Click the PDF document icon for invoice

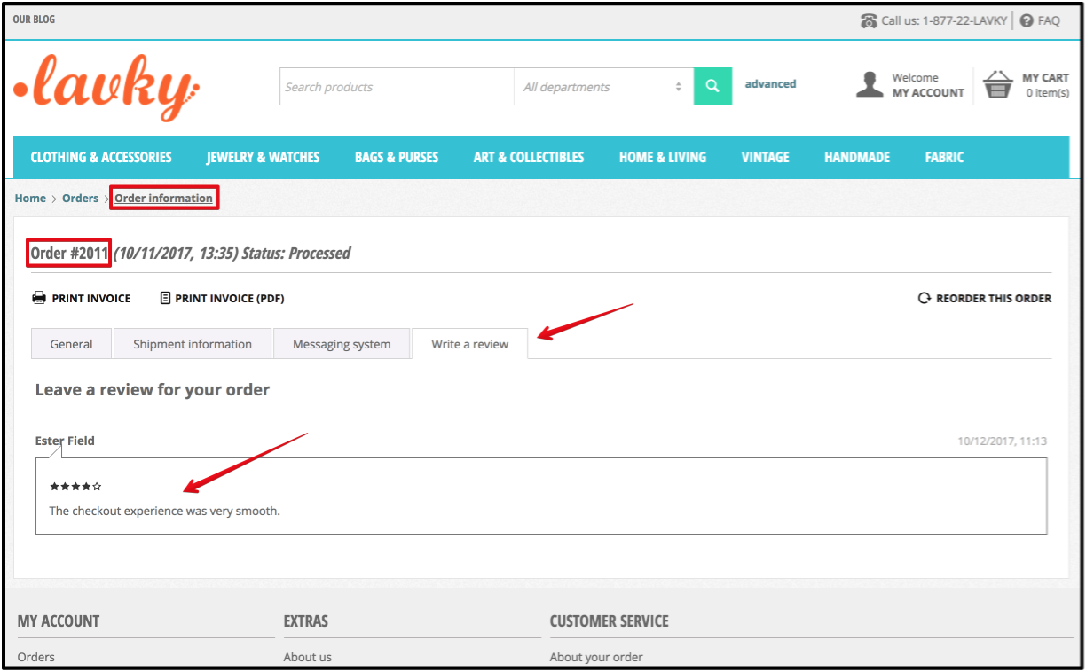[165, 298]
